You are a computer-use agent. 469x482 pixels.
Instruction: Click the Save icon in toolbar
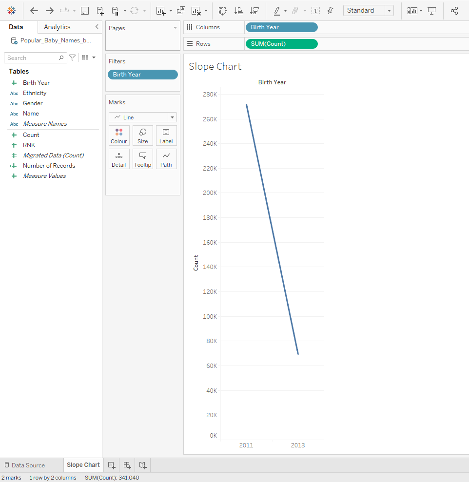(x=84, y=11)
